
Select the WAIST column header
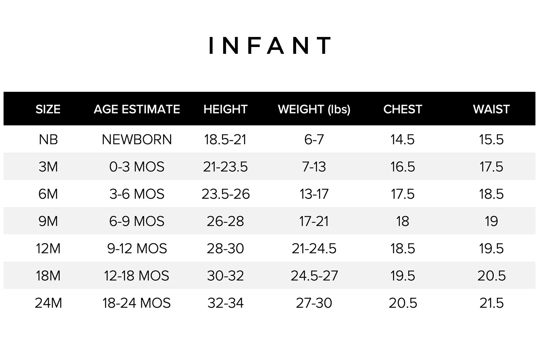tap(491, 109)
